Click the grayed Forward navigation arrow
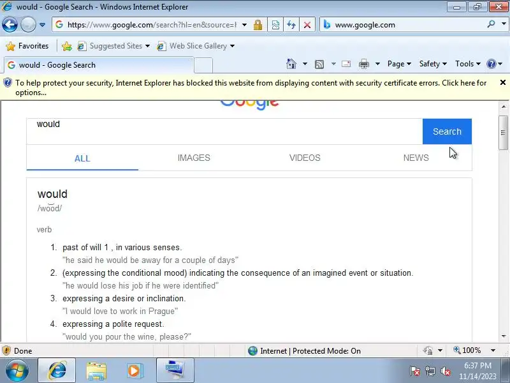The image size is (510, 383). tap(28, 25)
